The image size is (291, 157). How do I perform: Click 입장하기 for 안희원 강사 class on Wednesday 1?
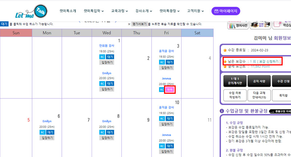pos(106,63)
